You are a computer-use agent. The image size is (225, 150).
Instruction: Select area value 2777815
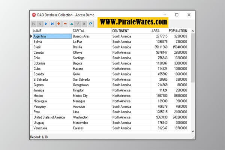click(x=160, y=36)
